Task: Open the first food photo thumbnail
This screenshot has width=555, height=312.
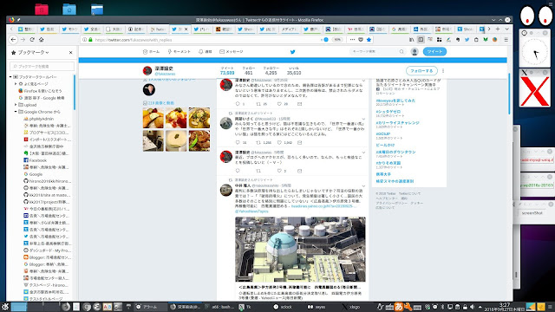Action: point(153,118)
